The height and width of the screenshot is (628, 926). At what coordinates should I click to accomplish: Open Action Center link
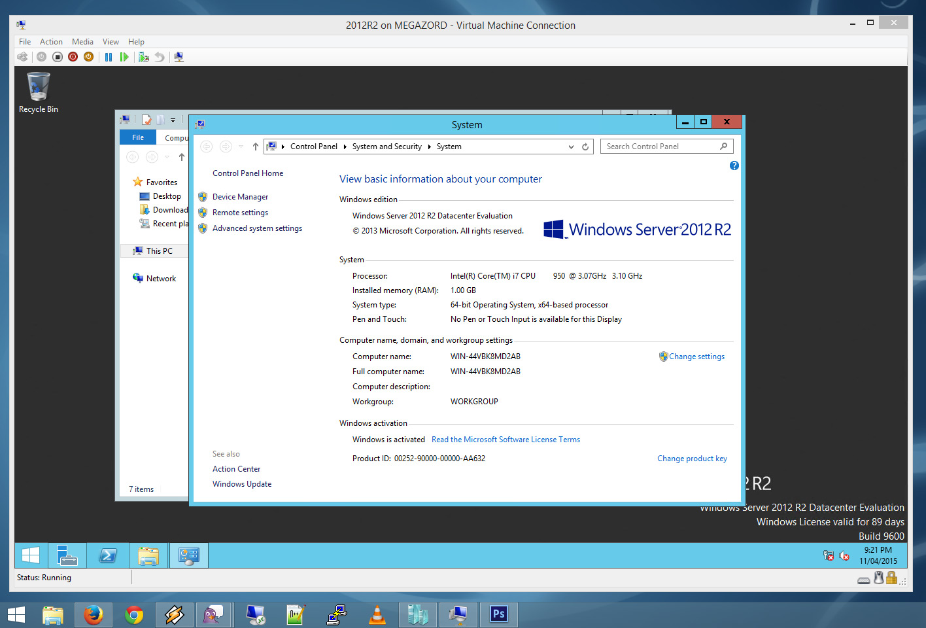click(236, 469)
